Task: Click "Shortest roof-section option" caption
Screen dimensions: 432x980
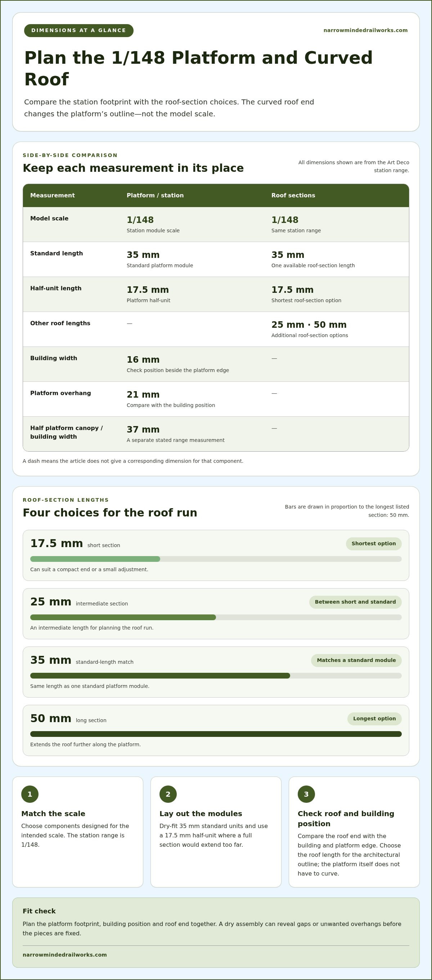Action: click(306, 300)
